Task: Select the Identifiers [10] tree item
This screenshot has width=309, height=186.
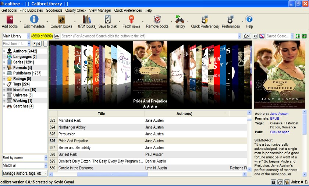Action: click(x=25, y=90)
